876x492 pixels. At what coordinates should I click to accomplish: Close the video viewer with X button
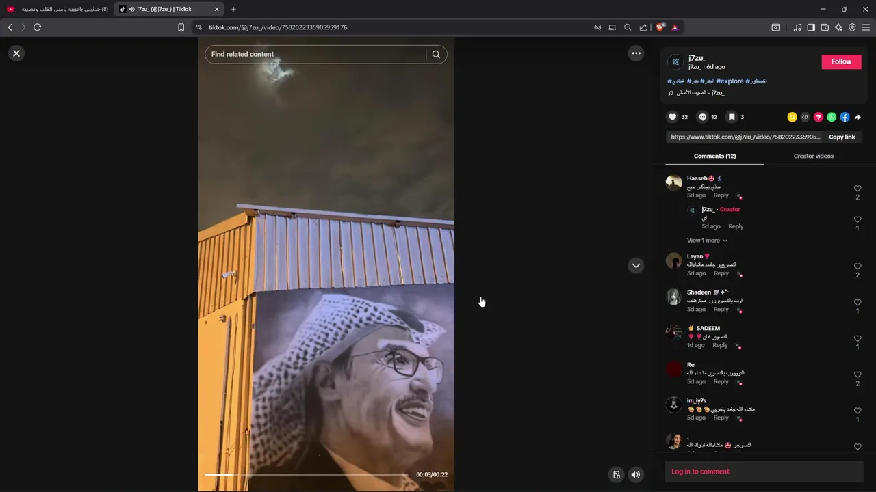point(16,53)
